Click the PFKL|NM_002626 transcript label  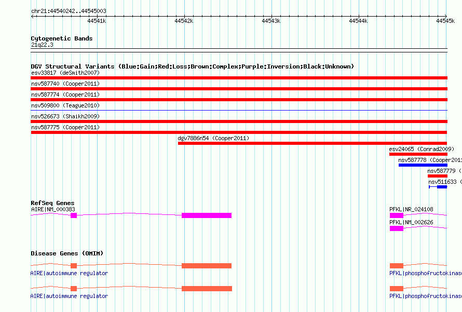point(411,222)
